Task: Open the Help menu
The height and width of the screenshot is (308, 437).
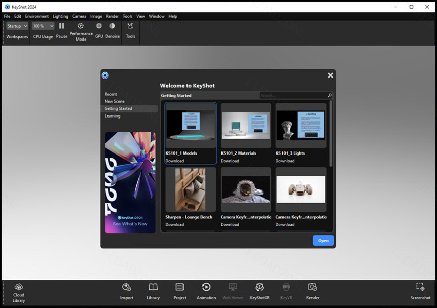Action: pos(173,16)
